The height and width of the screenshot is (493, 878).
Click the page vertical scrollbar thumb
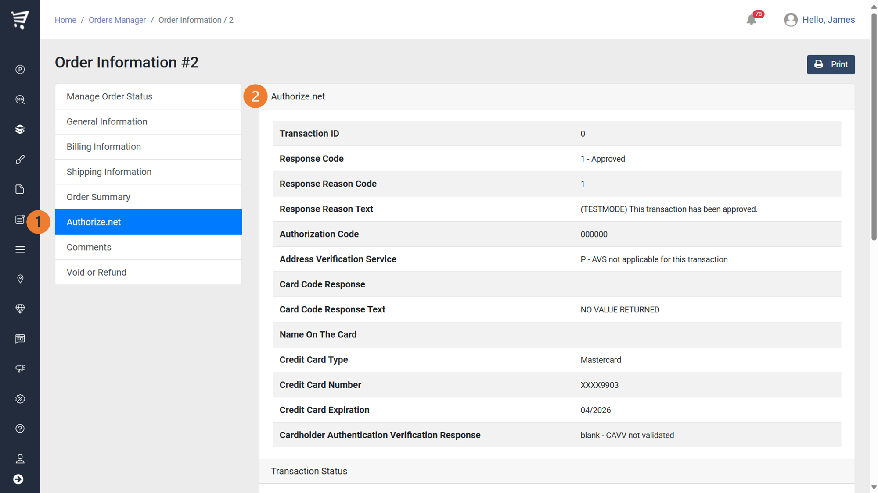[874, 127]
